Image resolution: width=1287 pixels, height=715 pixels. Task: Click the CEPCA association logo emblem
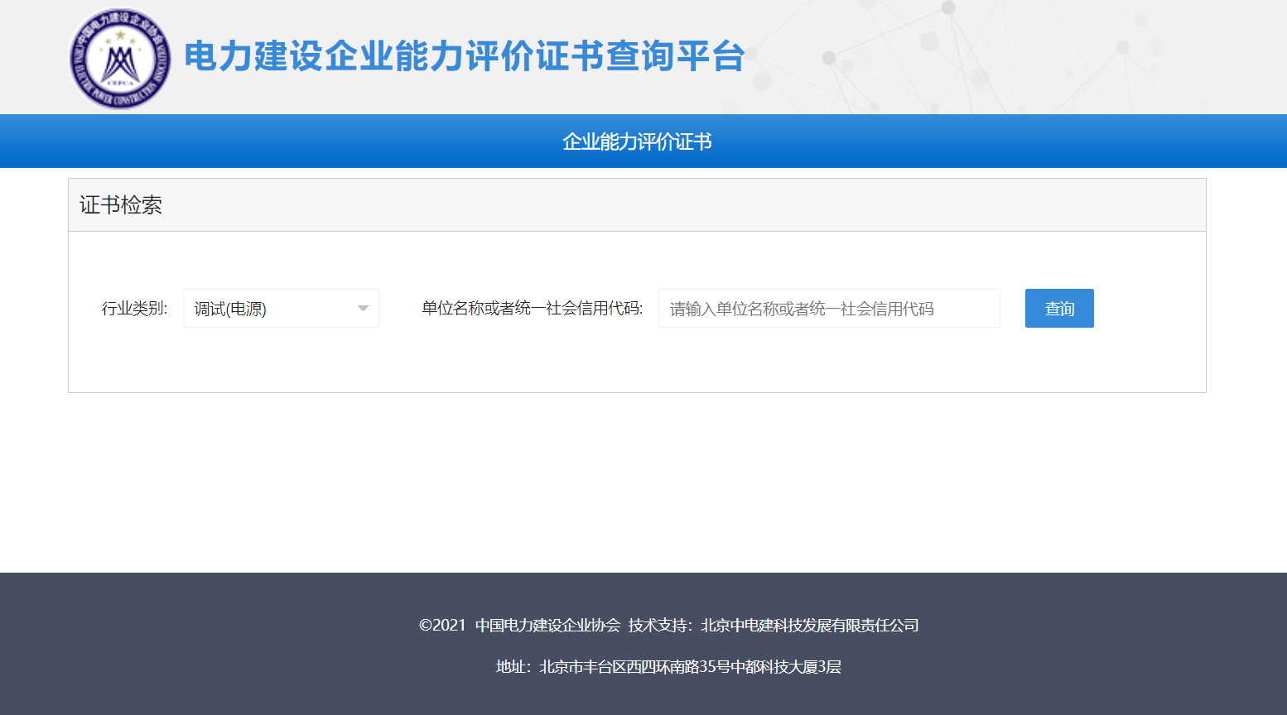[x=121, y=59]
